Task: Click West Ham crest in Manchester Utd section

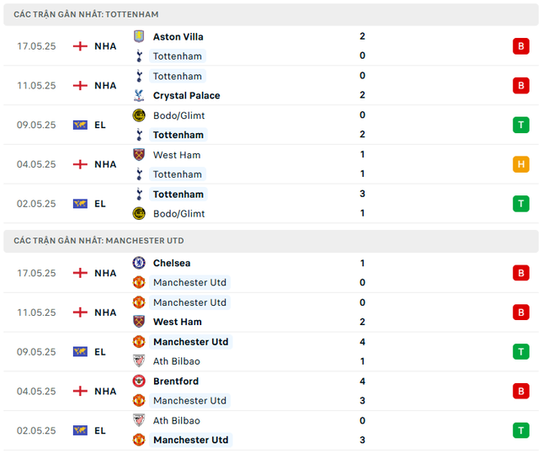Action: pyautogui.click(x=139, y=322)
